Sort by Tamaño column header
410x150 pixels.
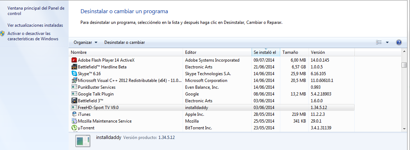pyautogui.click(x=294, y=52)
